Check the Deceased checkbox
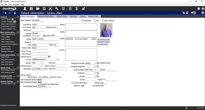The image size is (205, 110). coord(82,21)
